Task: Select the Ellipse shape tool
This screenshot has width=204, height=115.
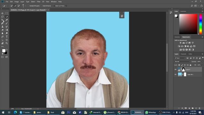Action: 6,40
